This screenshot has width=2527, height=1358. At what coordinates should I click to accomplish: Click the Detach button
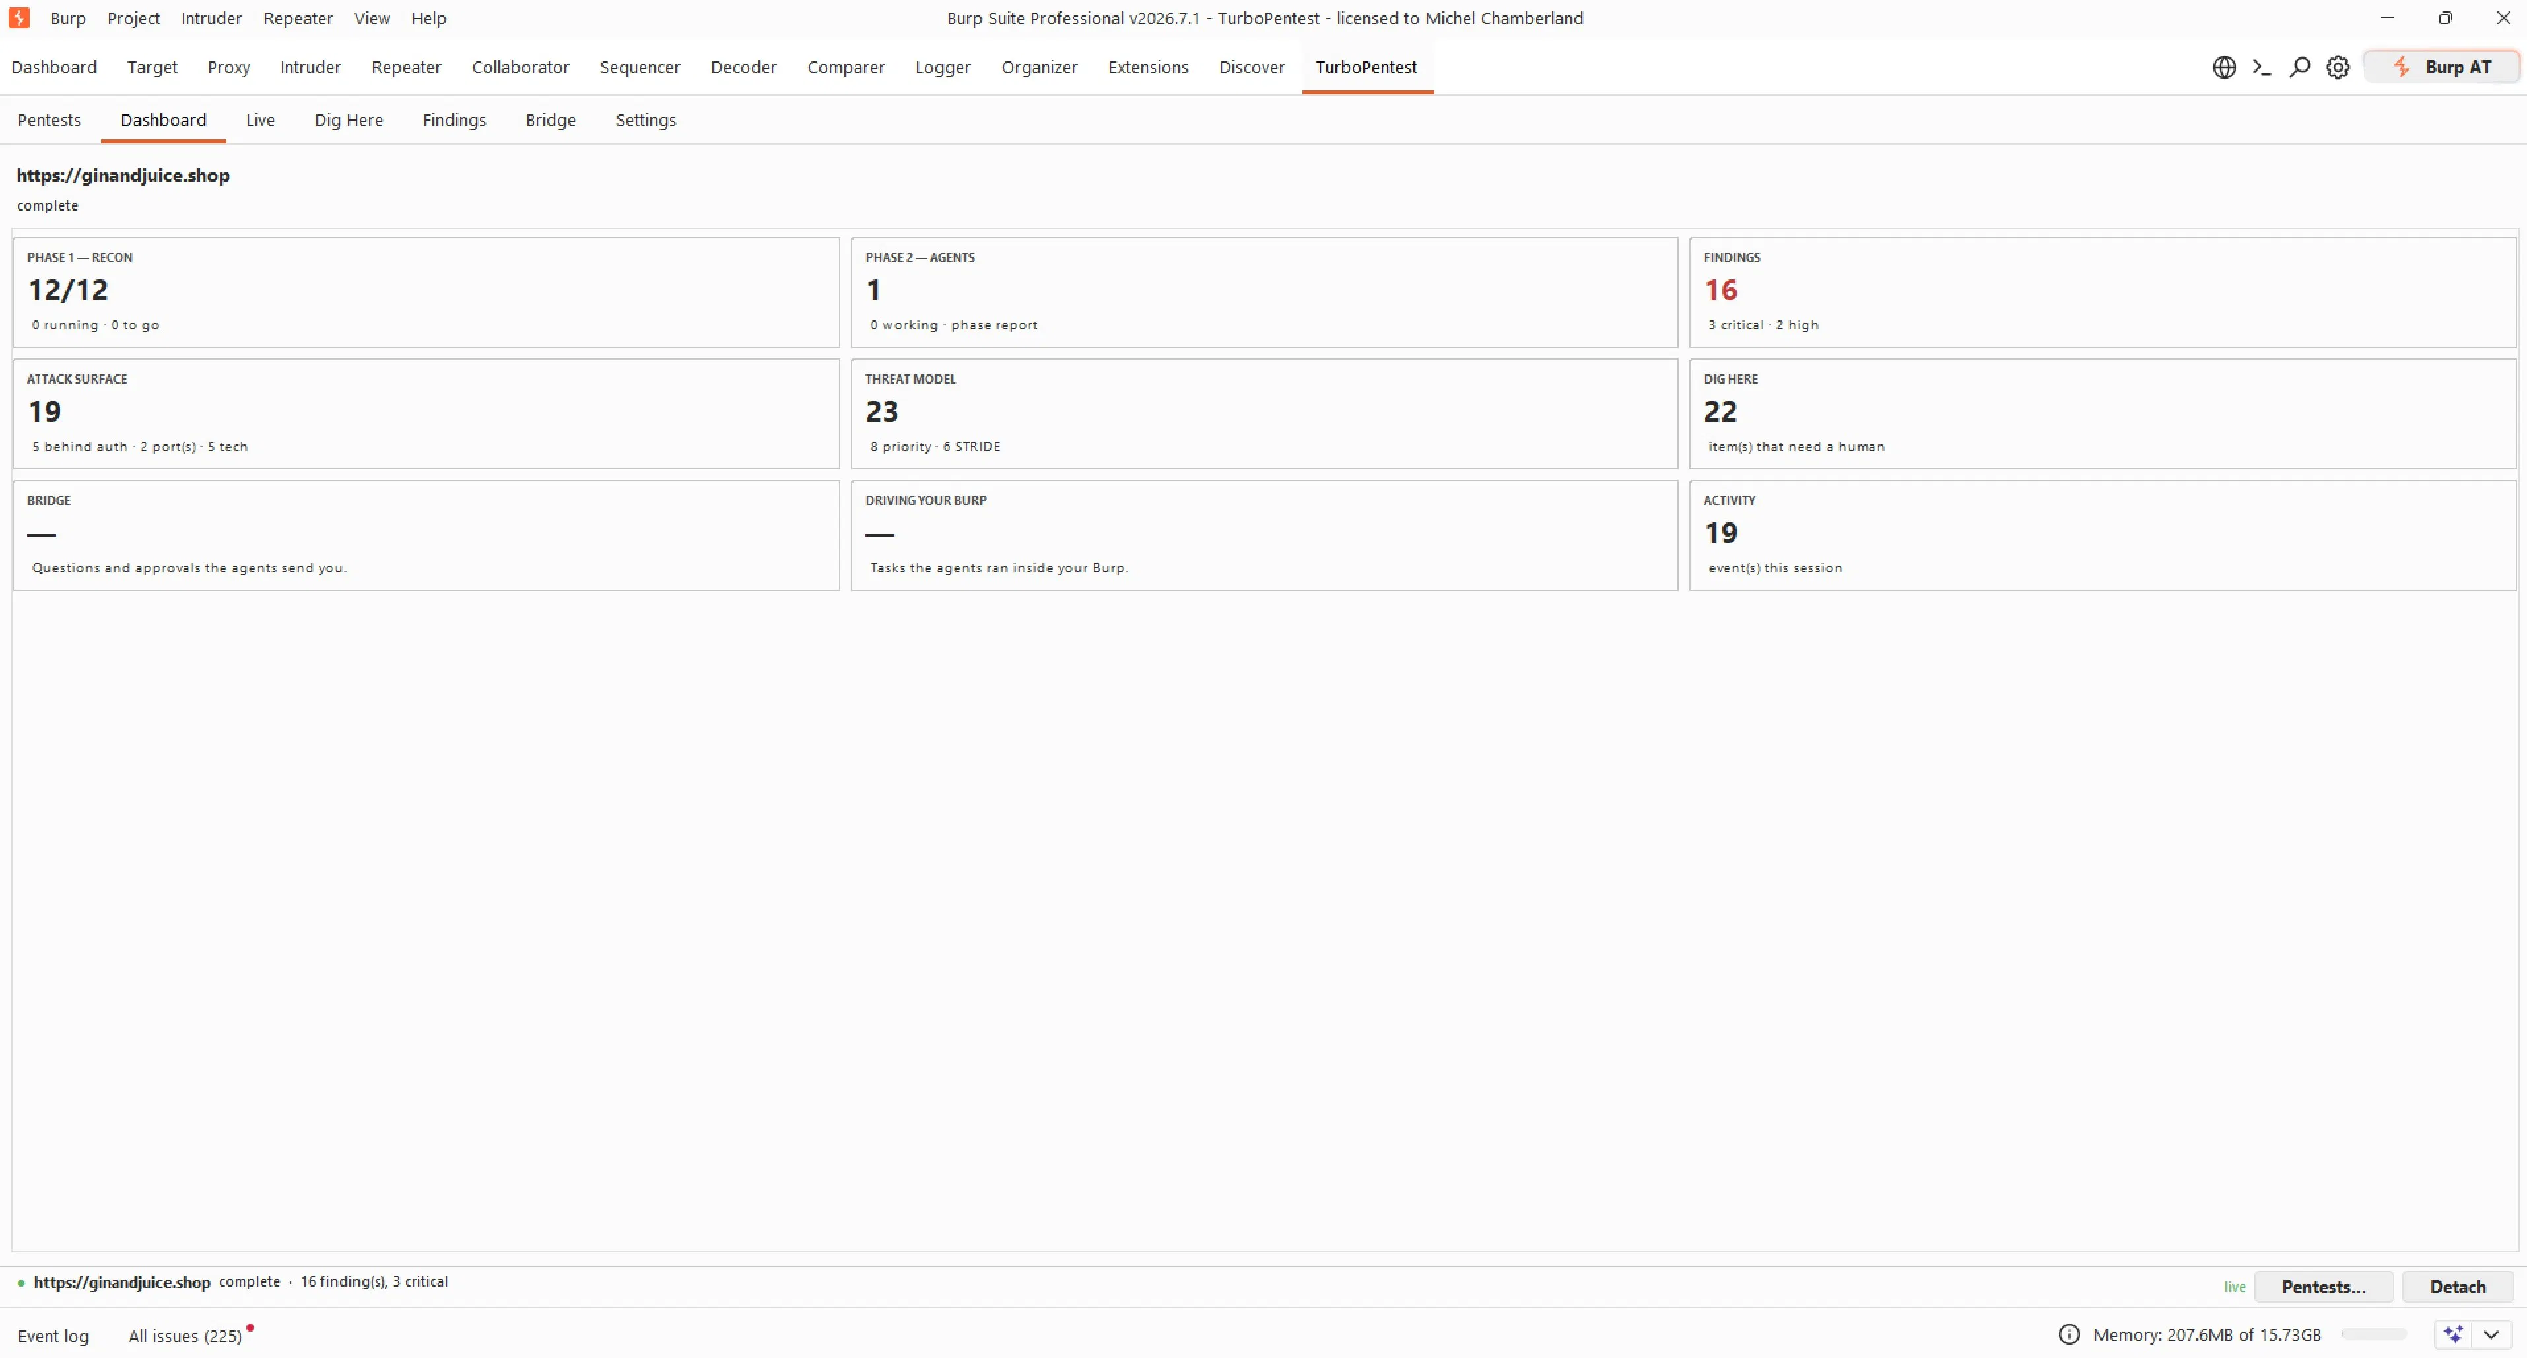tap(2457, 1287)
